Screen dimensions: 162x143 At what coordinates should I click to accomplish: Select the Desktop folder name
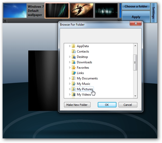tap(82, 57)
